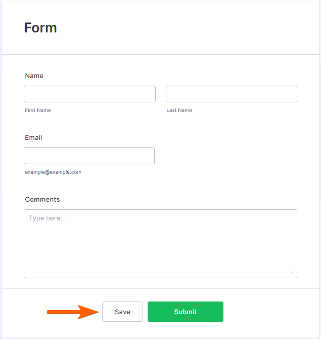
Task: Click the 'Type here...' placeholder in Comments
Action: tap(47, 218)
